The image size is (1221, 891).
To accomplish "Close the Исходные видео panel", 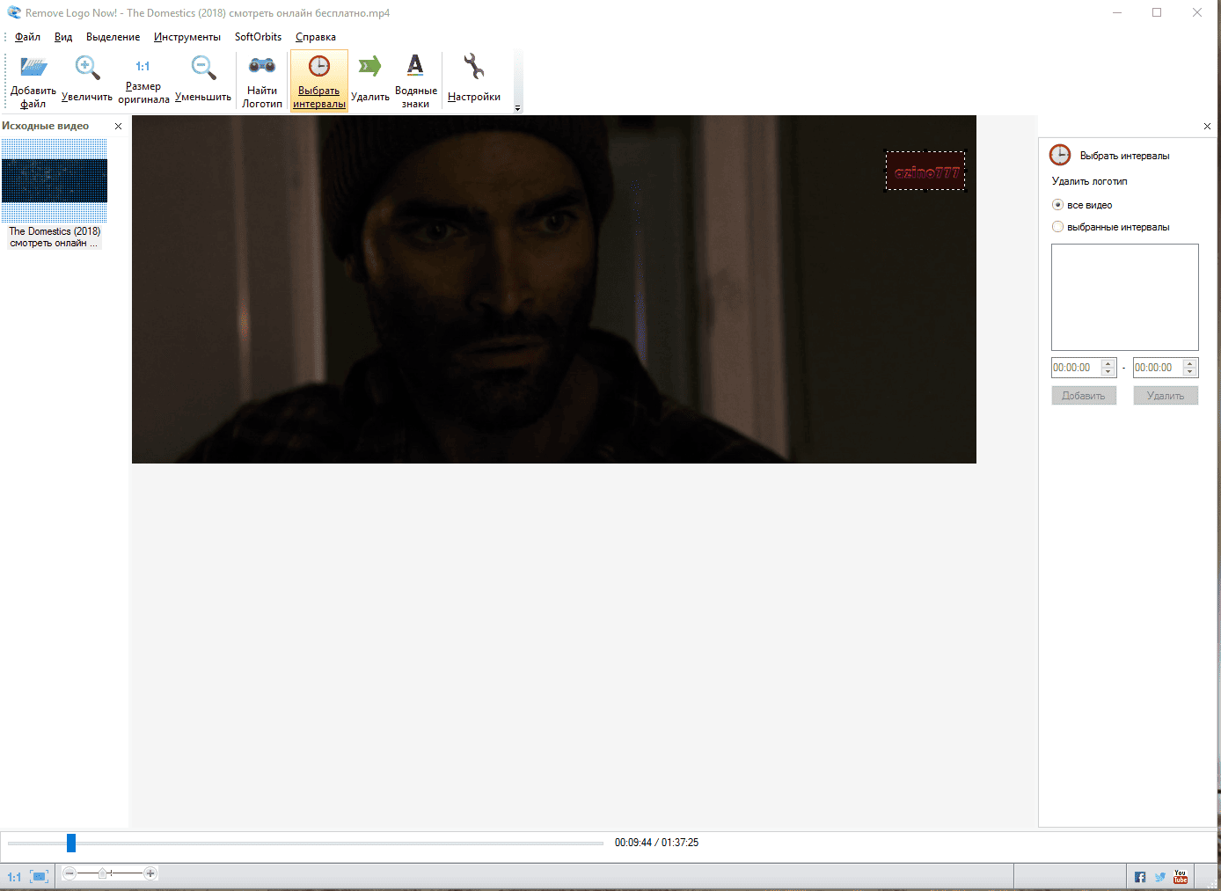I will click(x=118, y=127).
